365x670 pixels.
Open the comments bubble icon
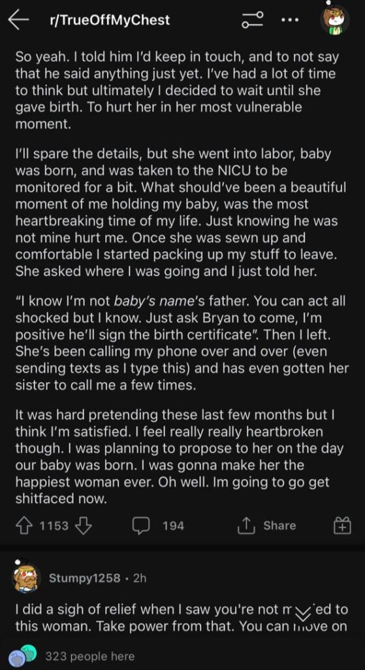[140, 525]
